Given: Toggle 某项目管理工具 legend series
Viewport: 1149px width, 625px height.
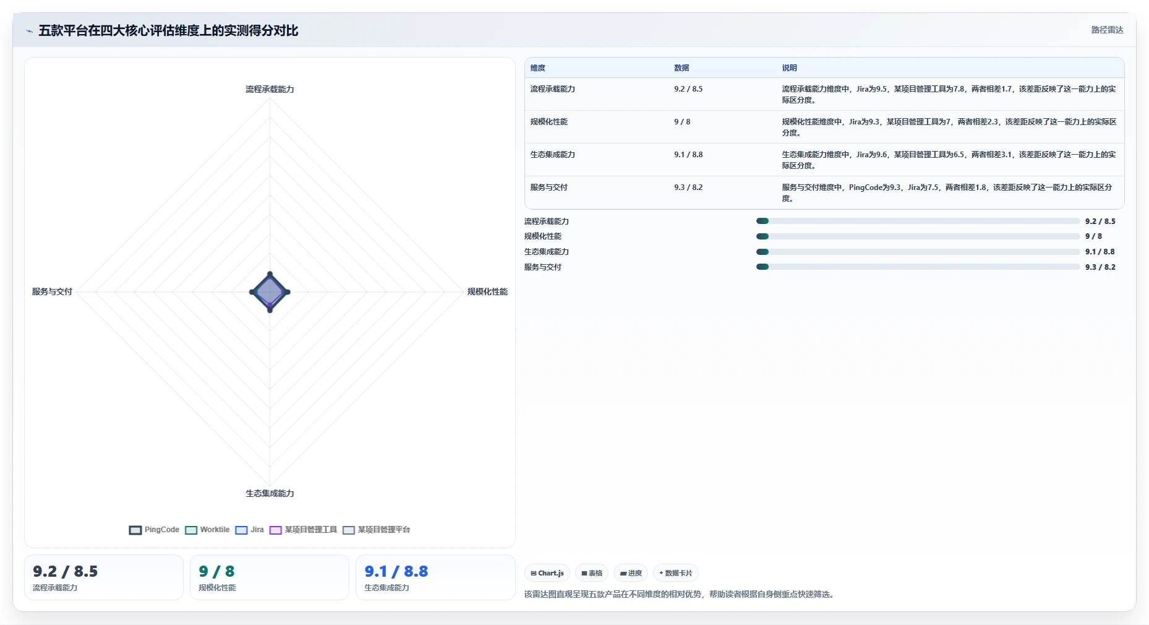Looking at the screenshot, I should [x=303, y=530].
